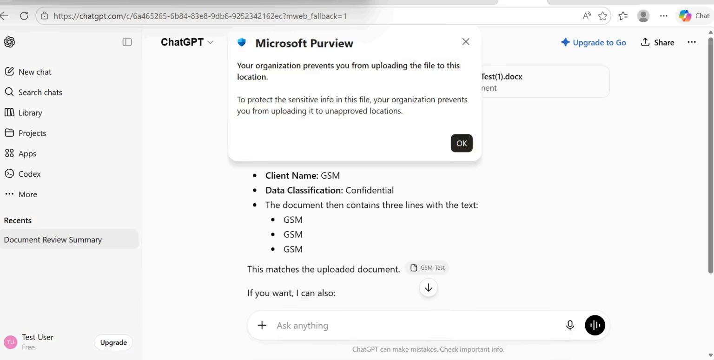Click the TU avatar icon
The width and height of the screenshot is (714, 360).
click(10, 342)
